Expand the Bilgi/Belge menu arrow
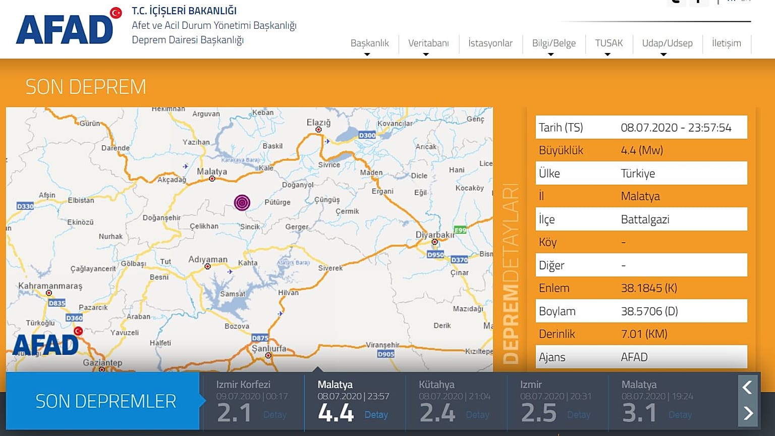Image resolution: width=775 pixels, height=436 pixels. [551, 54]
